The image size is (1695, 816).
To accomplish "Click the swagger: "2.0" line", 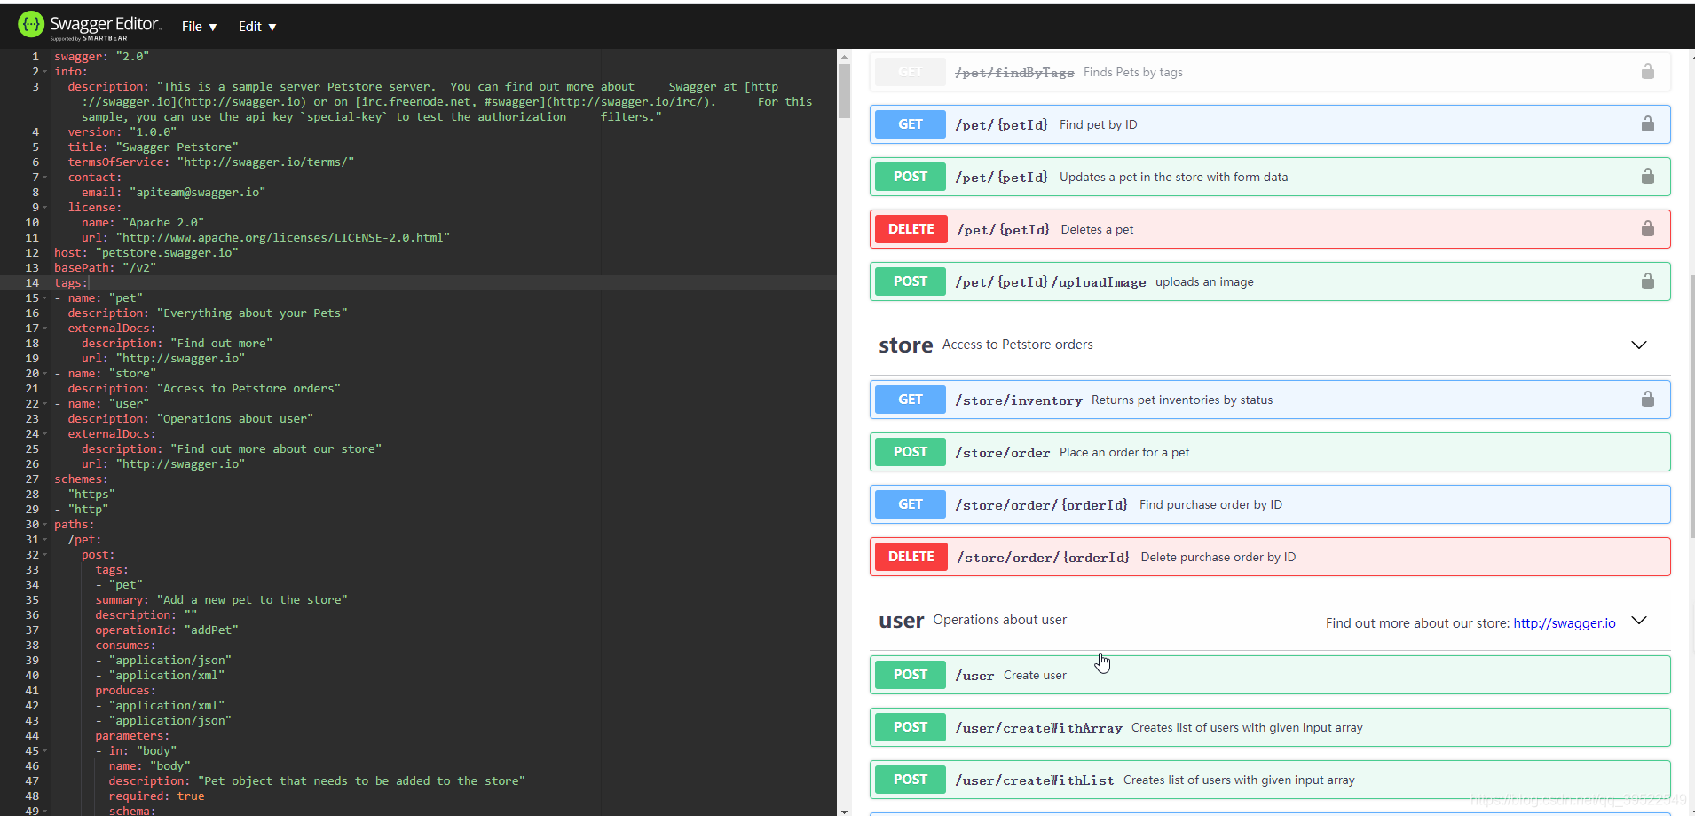I will click(x=101, y=57).
